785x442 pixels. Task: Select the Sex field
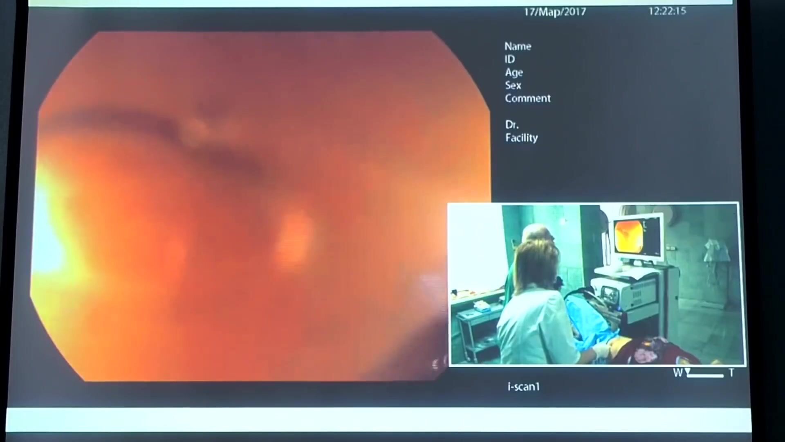(x=513, y=86)
